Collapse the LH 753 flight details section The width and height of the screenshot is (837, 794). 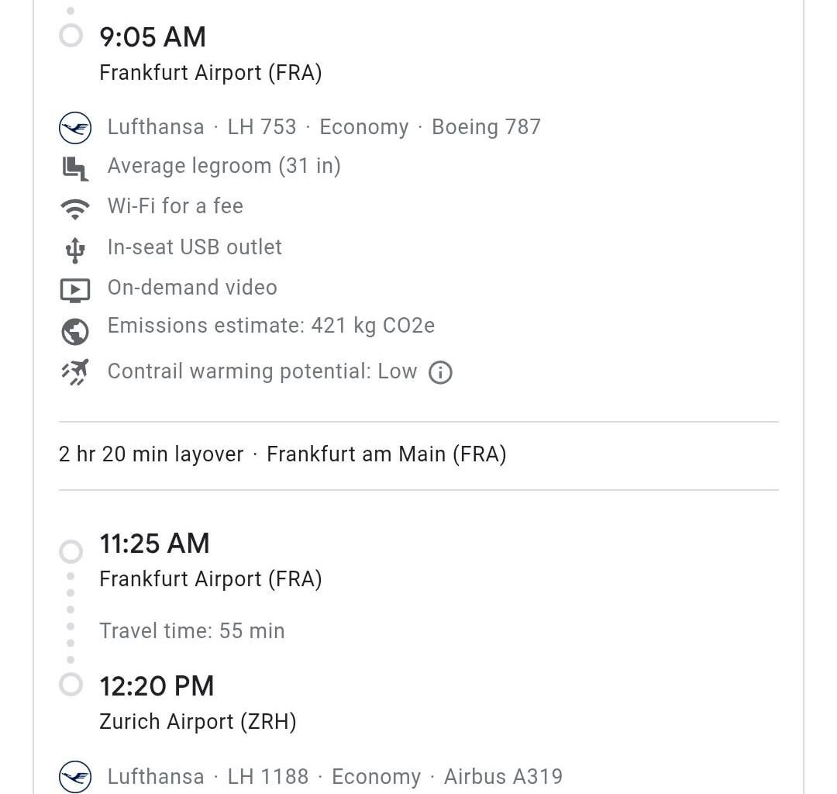(x=310, y=126)
